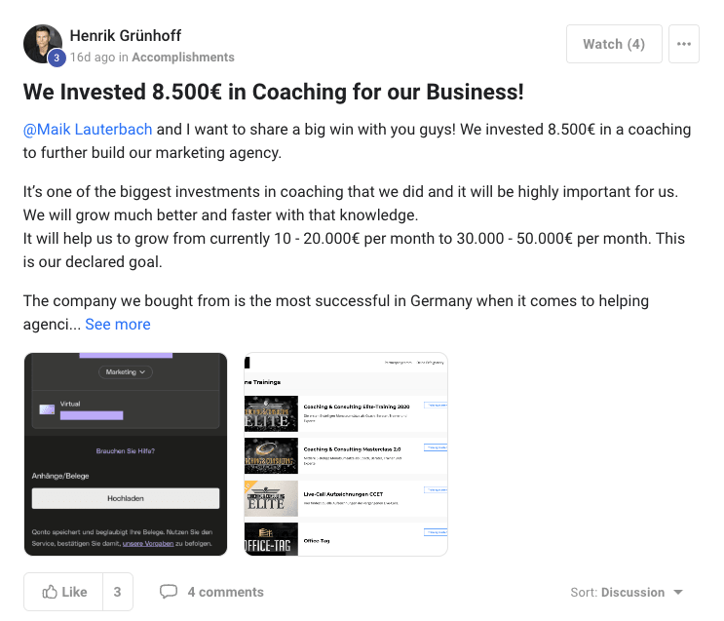Click the Hochladen button in the screenshot
724x621 pixels.
tap(125, 498)
